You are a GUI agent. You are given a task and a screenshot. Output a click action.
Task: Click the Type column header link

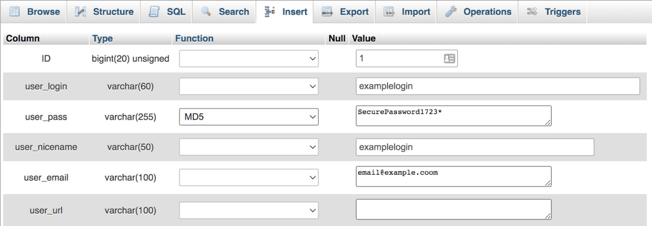point(103,39)
